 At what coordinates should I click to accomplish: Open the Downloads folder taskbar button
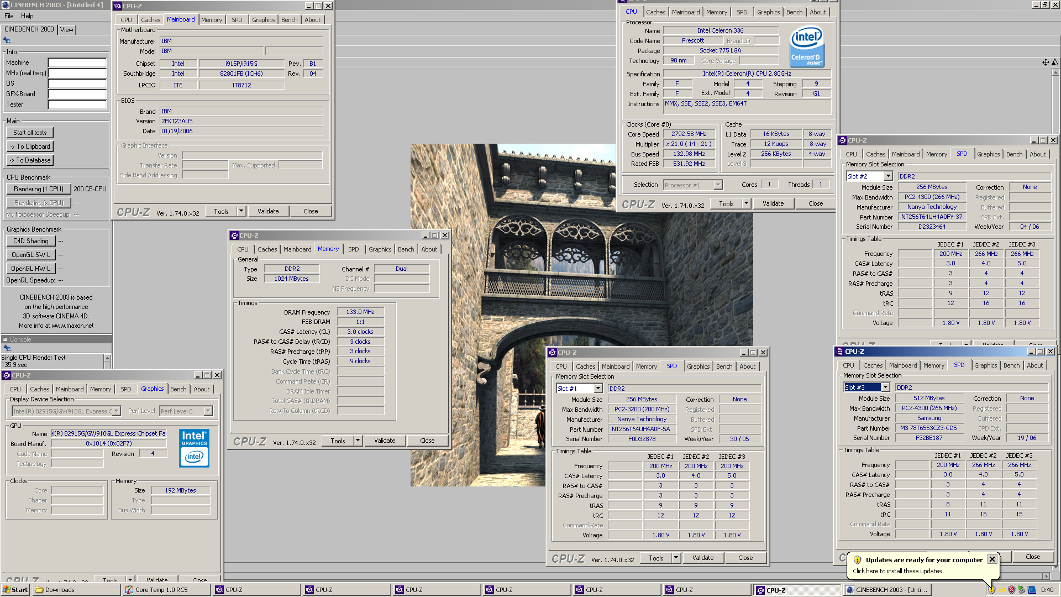click(77, 590)
